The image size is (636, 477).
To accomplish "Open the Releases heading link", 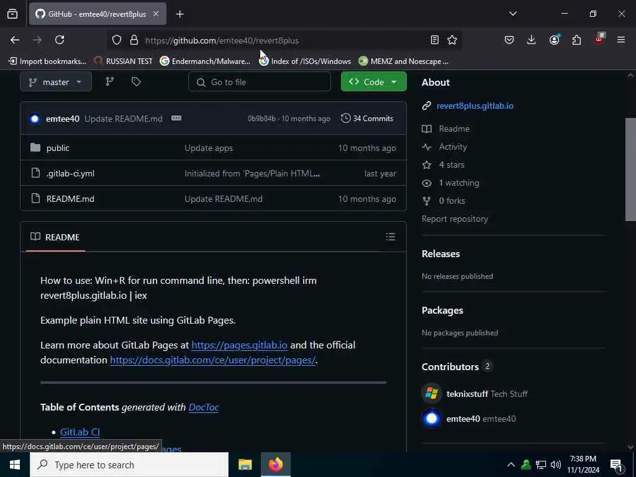I will pos(440,254).
